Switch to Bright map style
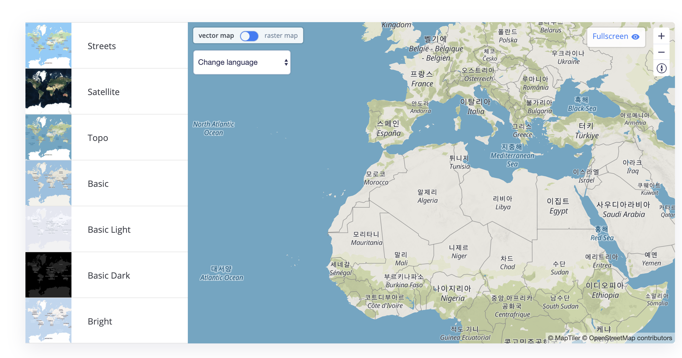The width and height of the screenshot is (682, 358). click(x=100, y=321)
